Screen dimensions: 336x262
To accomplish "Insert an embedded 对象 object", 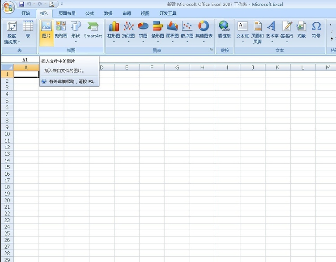I will pyautogui.click(x=301, y=30).
